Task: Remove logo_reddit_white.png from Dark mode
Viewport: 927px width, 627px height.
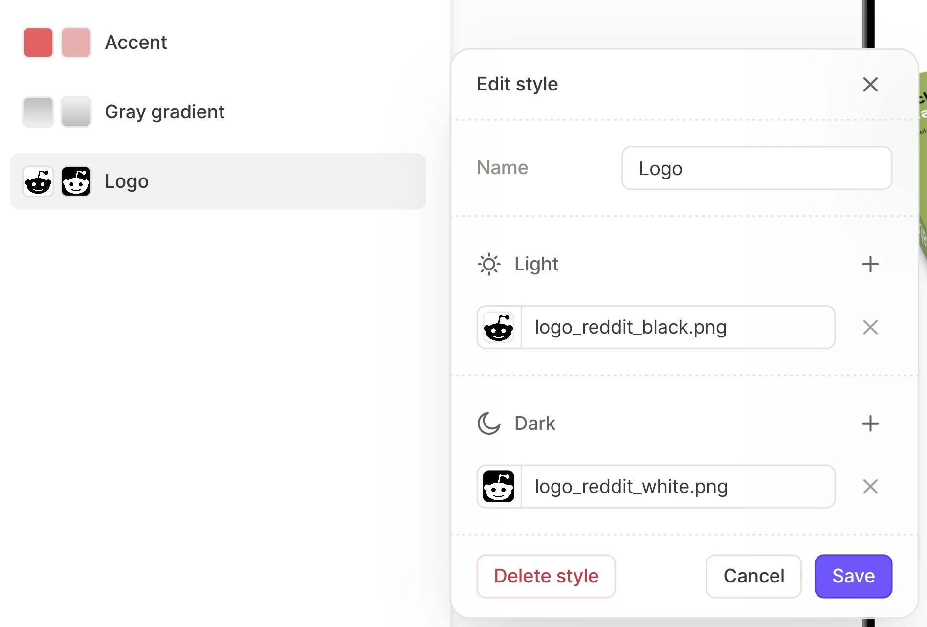Action: click(870, 487)
